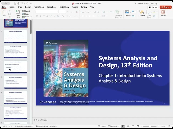Open Comments from status bar
The image size is (173, 129).
pyautogui.click(x=114, y=126)
